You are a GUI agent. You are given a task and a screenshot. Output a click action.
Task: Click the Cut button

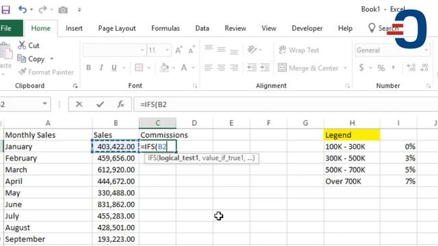(x=29, y=45)
